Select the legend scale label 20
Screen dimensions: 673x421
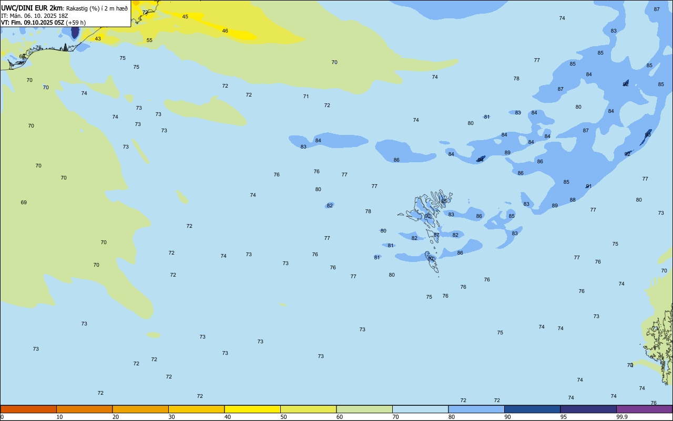pyautogui.click(x=116, y=417)
